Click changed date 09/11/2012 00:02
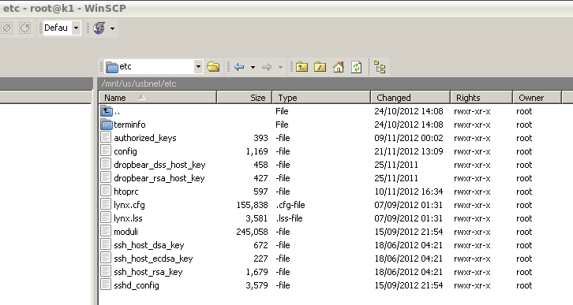This screenshot has height=305, width=573. click(409, 138)
